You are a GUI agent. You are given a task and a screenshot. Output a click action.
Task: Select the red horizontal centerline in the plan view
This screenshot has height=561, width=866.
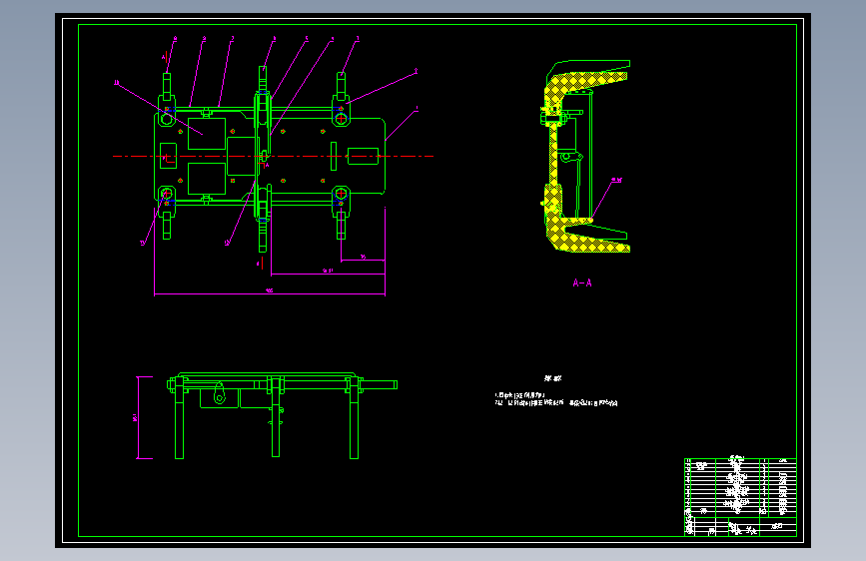(273, 157)
